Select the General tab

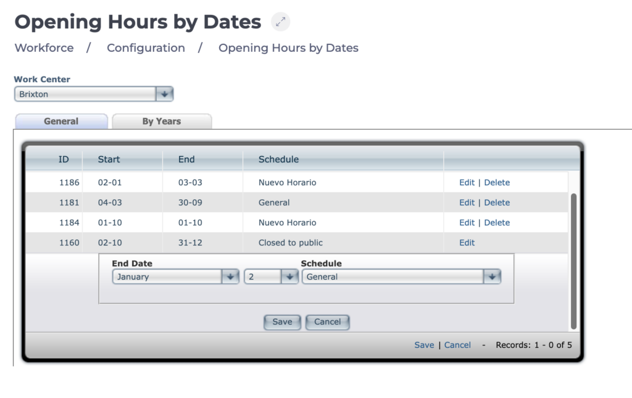click(61, 122)
